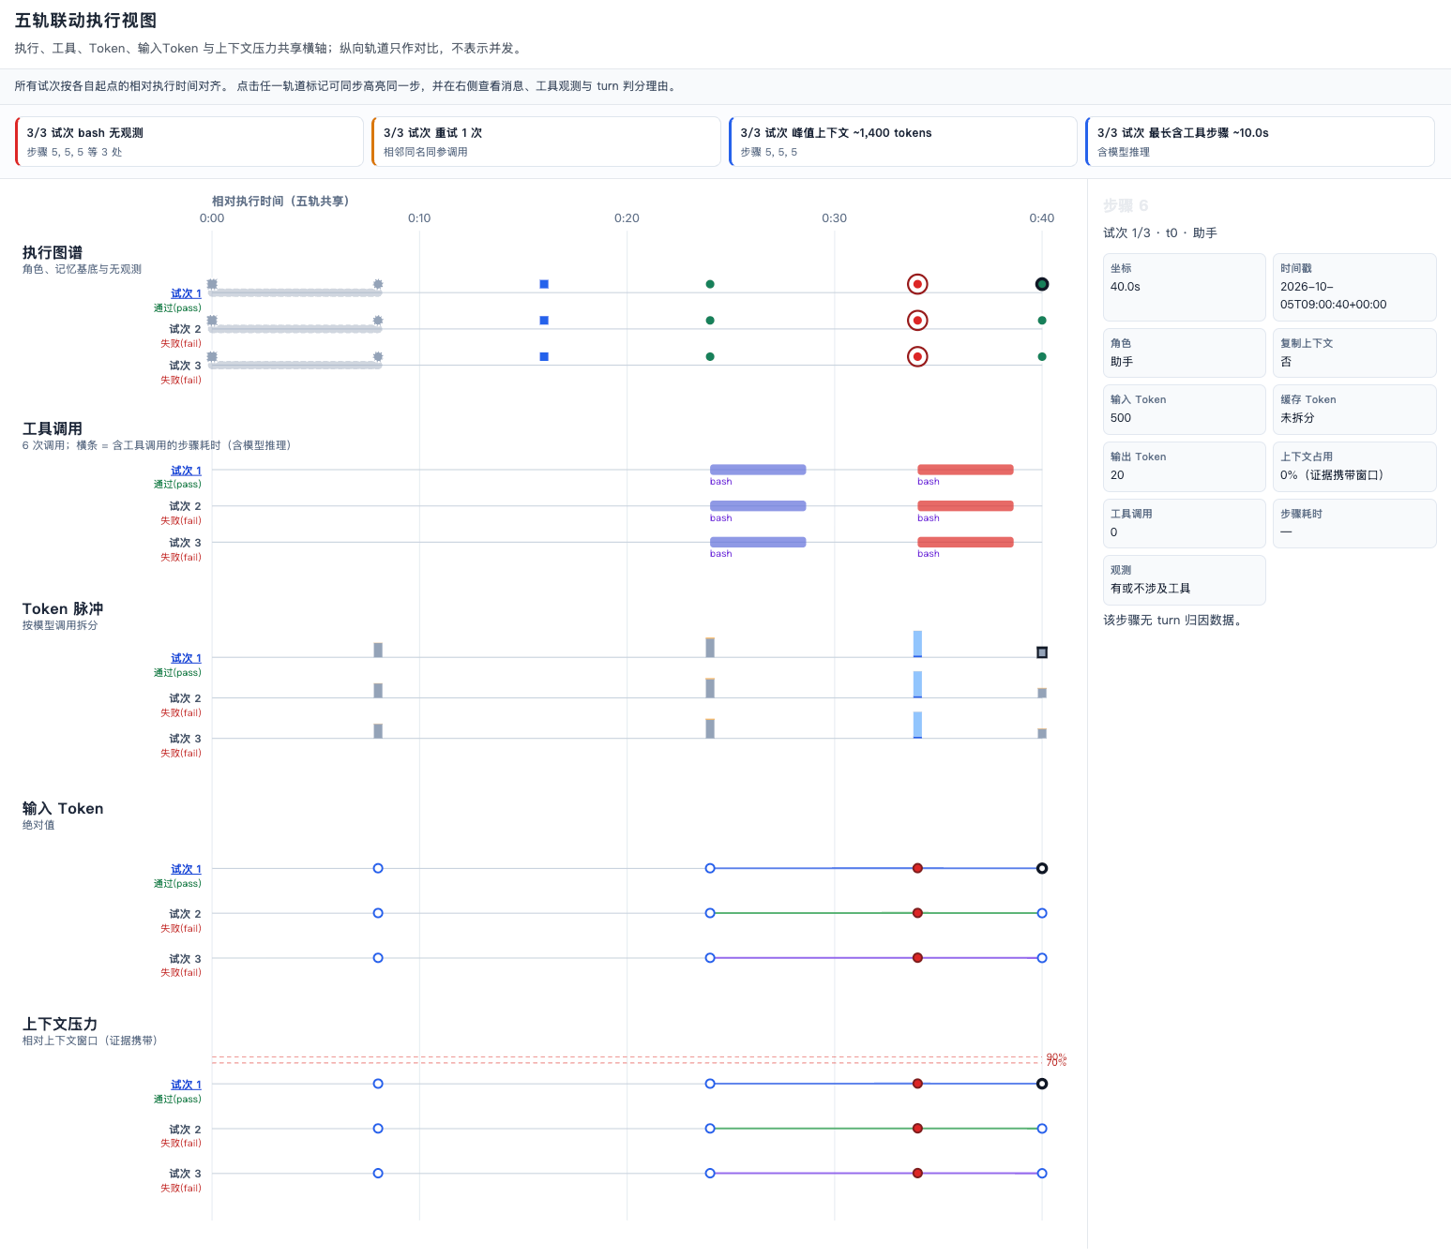Open 试次 1 link in 上下文压力 track
The width and height of the screenshot is (1451, 1258).
[186, 1085]
